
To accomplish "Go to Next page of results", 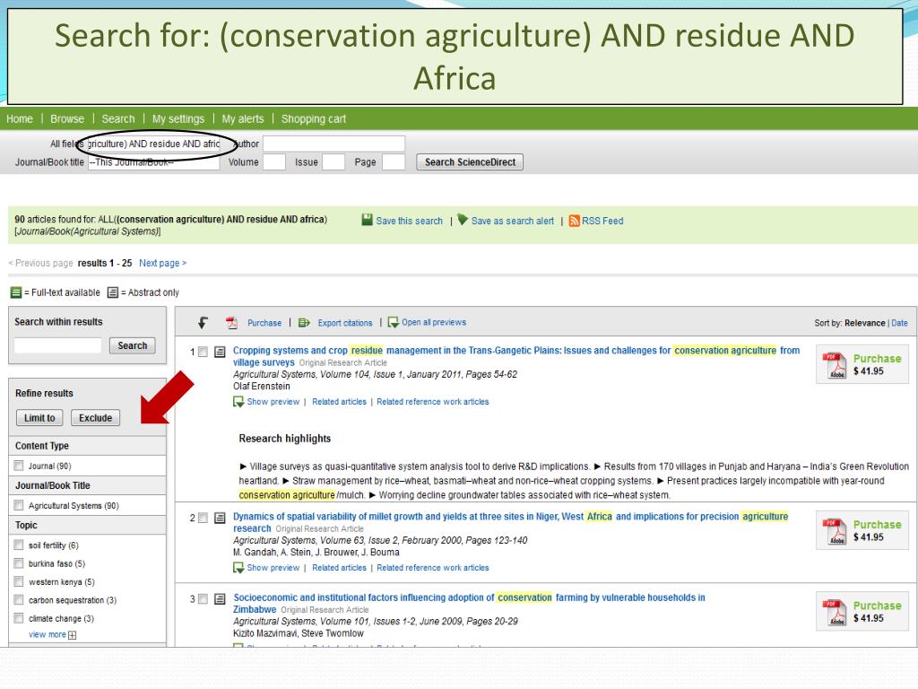I will [x=163, y=263].
